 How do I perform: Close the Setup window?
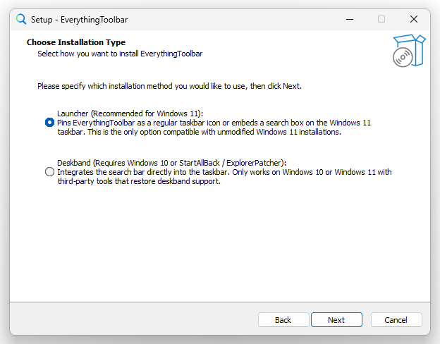coord(414,19)
